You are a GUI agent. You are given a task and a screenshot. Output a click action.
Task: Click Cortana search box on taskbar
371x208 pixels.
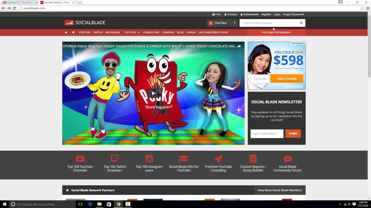[42, 204]
